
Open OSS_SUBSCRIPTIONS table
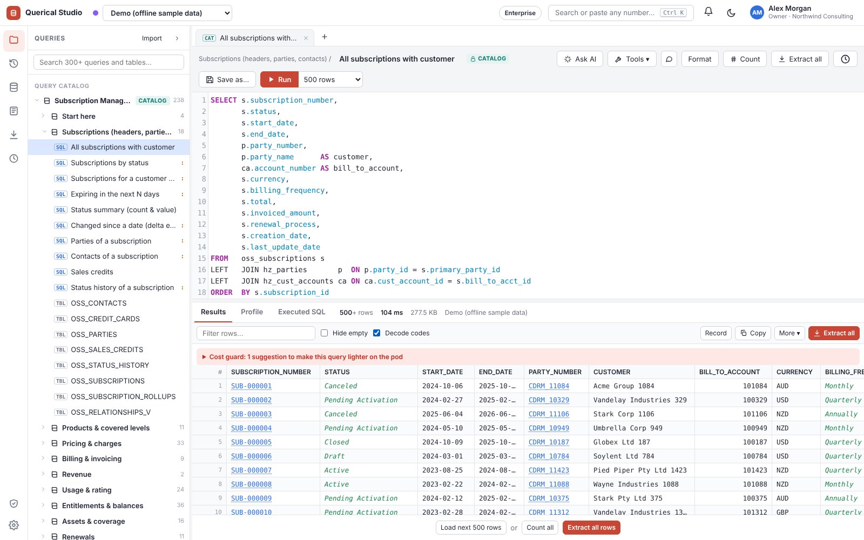click(x=109, y=381)
